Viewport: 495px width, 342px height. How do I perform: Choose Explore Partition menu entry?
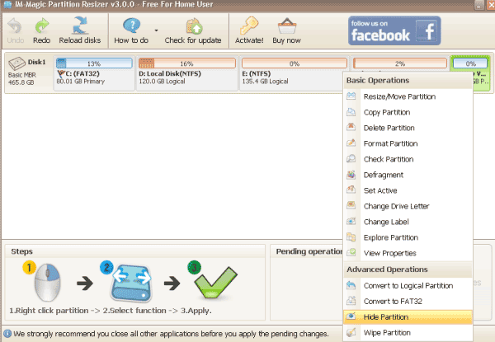(x=408, y=237)
